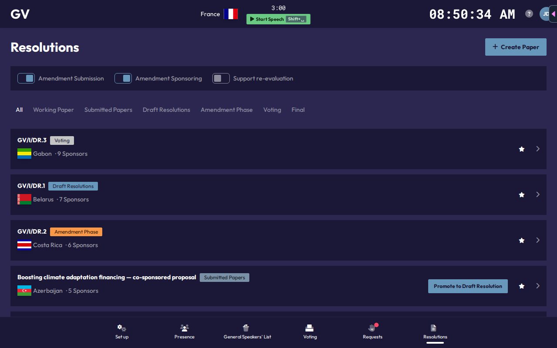This screenshot has width=557, height=348.
Task: Click Promote to Draft Resolution
Action: click(x=468, y=286)
